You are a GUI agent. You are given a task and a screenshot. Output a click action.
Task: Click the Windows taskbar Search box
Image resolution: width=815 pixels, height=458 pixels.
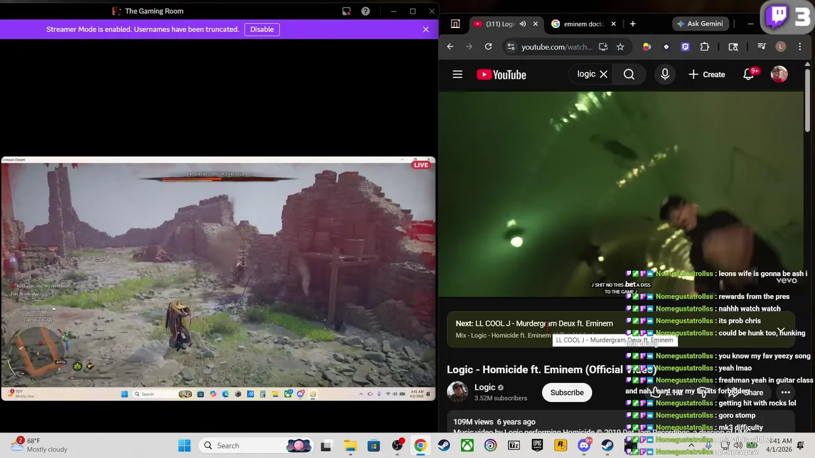point(256,445)
